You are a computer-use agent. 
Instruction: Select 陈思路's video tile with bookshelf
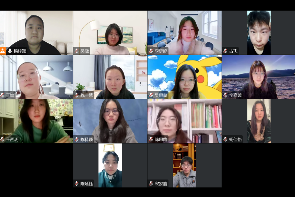coord(185,121)
